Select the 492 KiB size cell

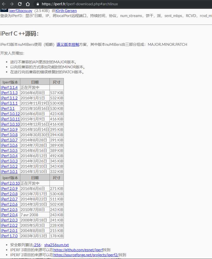57,156
